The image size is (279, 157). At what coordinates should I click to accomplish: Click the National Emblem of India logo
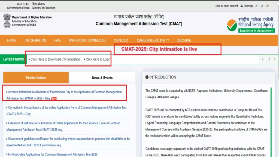pos(7,21)
